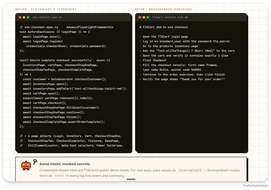Select the e2e-checkout.spec.ts title bar filename
Image resolution: width=271 pixels, height=190 pixels.
(x=47, y=17)
